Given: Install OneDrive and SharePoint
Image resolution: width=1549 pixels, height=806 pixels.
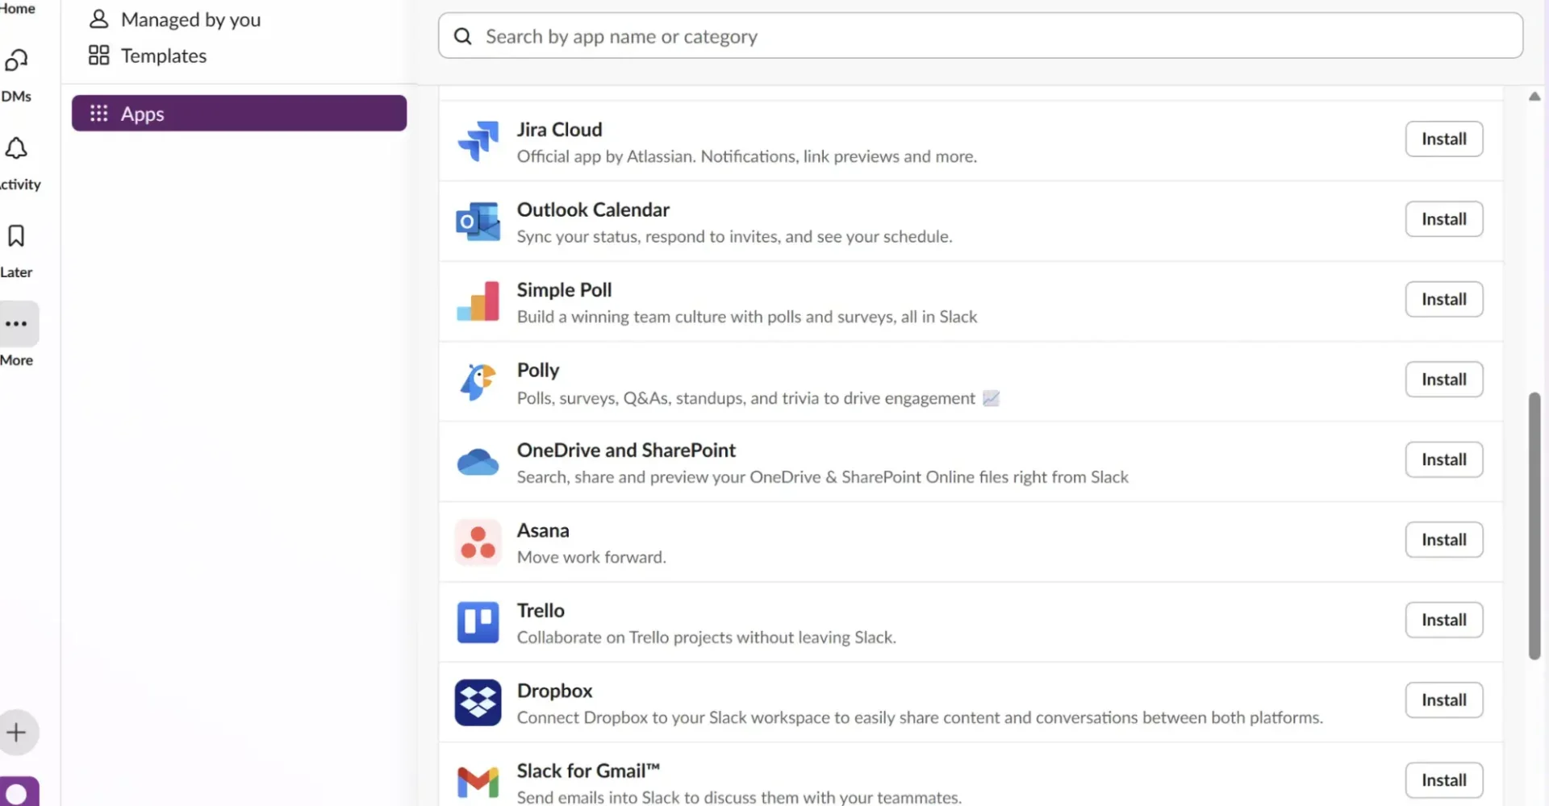Looking at the screenshot, I should coord(1444,460).
